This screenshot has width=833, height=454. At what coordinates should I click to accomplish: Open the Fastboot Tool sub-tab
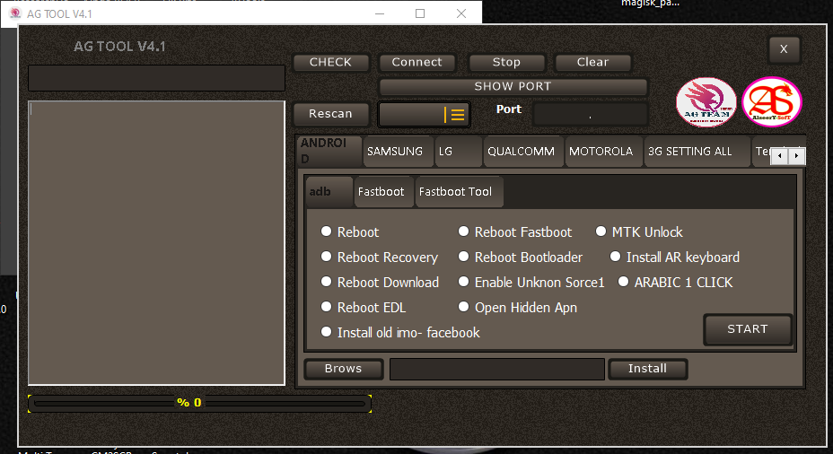(459, 192)
